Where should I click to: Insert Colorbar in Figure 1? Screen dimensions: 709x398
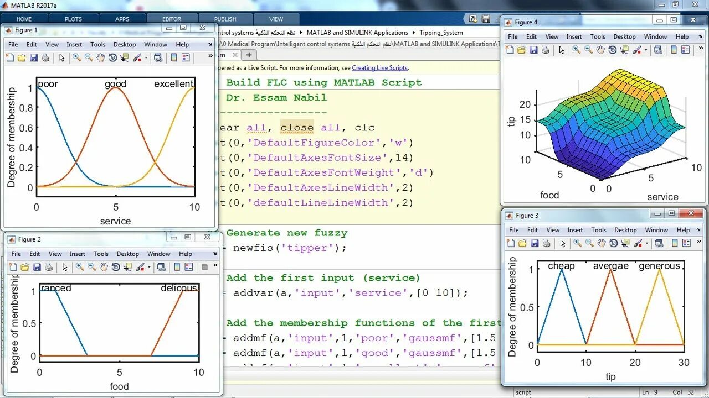174,57
